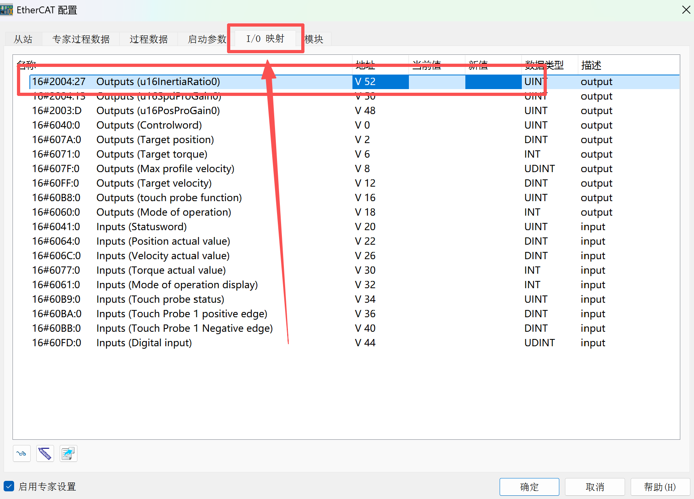Click index 16#607A:0 in the name column
694x499 pixels.
[56, 140]
